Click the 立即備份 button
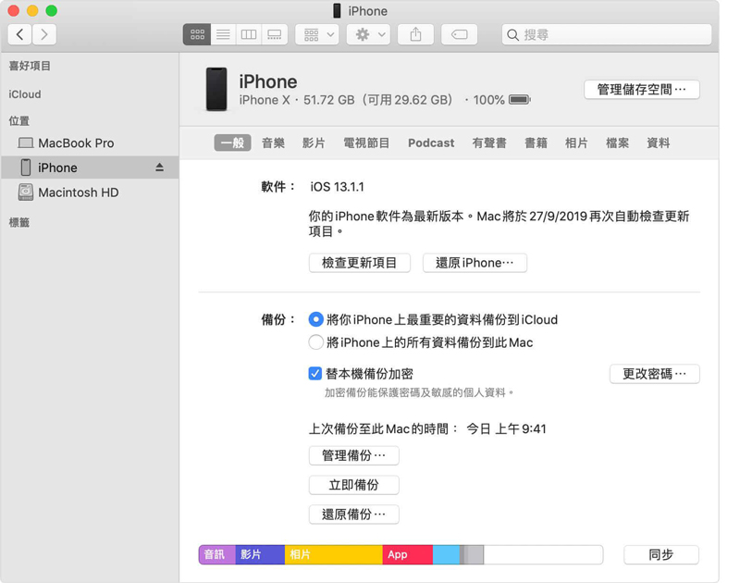This screenshot has height=583, width=740. [x=353, y=485]
